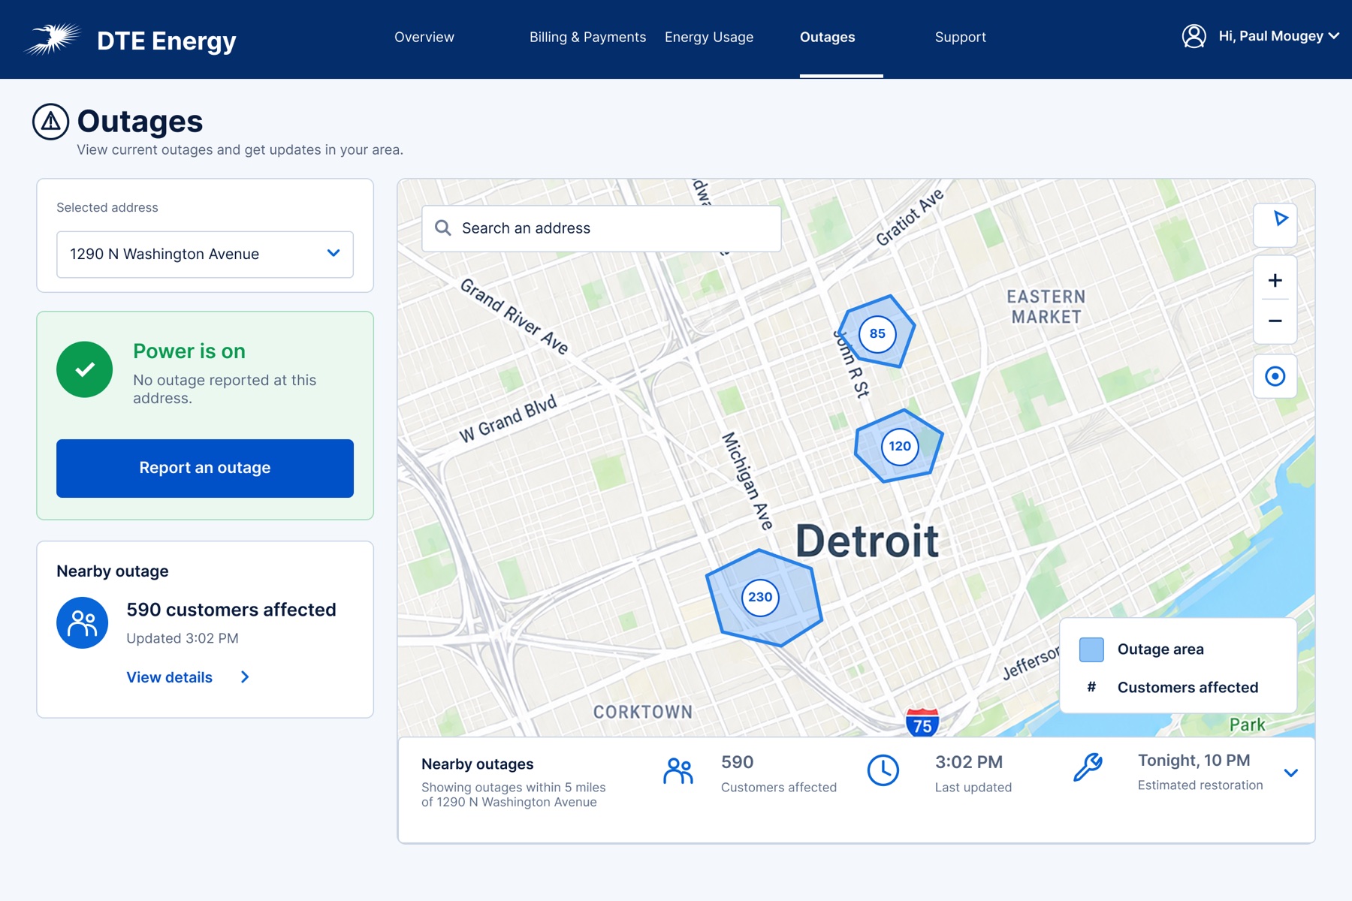The image size is (1352, 901).
Task: Click the Detroit city label on map
Action: coord(867,541)
